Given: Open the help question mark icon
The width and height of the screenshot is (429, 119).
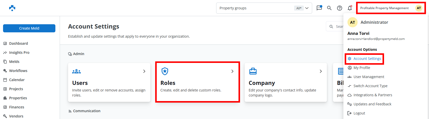Looking at the screenshot, I should click(339, 8).
